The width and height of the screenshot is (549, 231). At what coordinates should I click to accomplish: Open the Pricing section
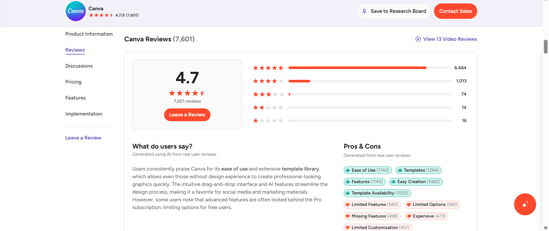click(x=73, y=82)
